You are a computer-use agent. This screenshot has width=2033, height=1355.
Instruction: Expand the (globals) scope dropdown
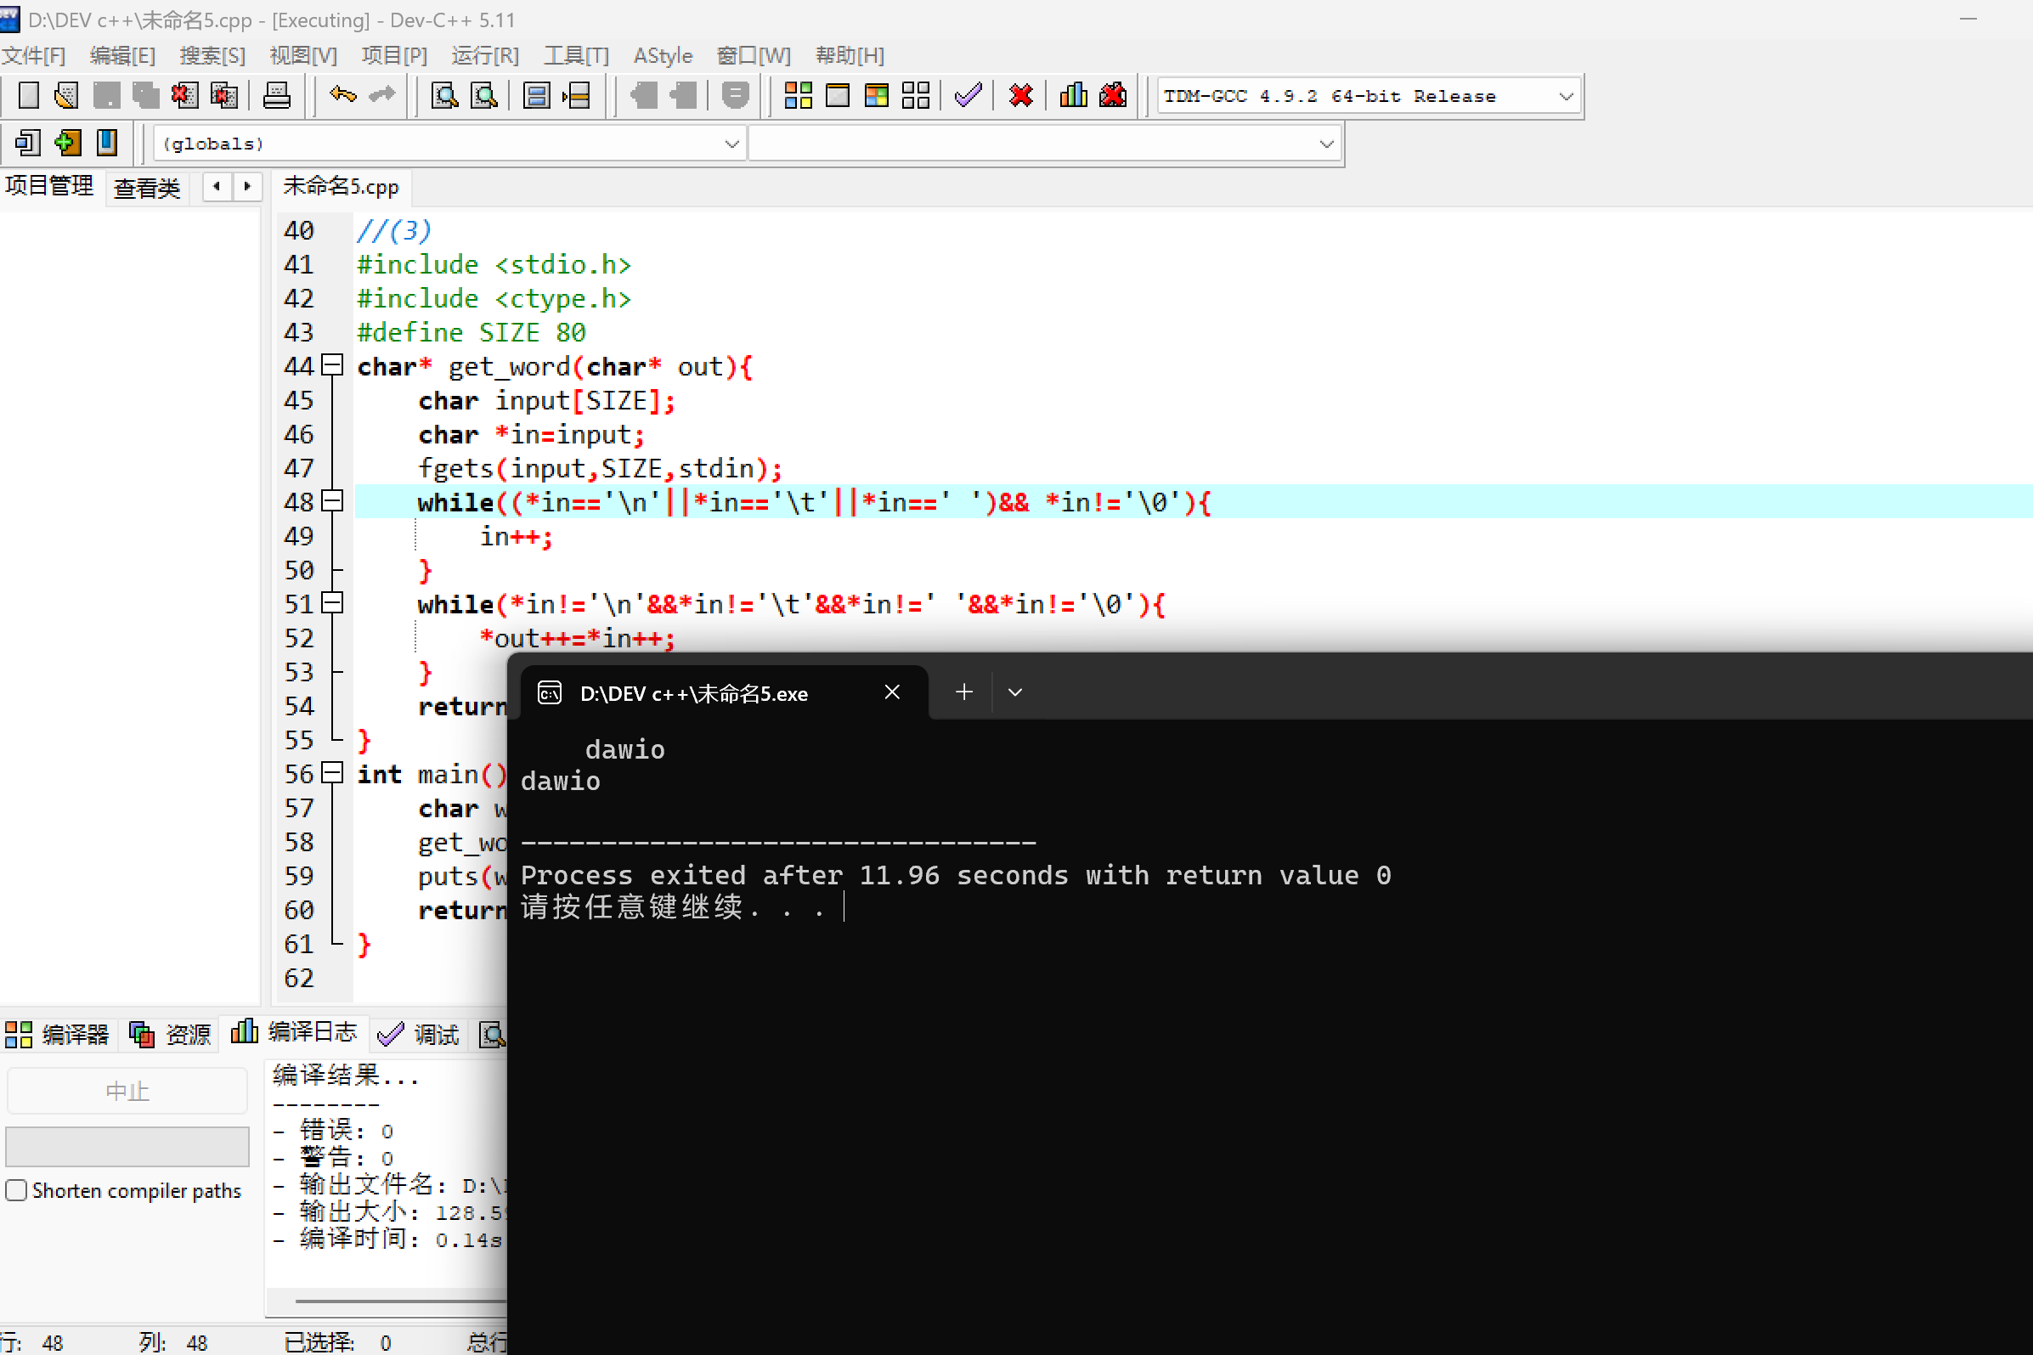pyautogui.click(x=731, y=144)
